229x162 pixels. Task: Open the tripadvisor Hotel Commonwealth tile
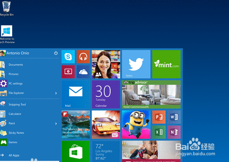tap(152, 94)
